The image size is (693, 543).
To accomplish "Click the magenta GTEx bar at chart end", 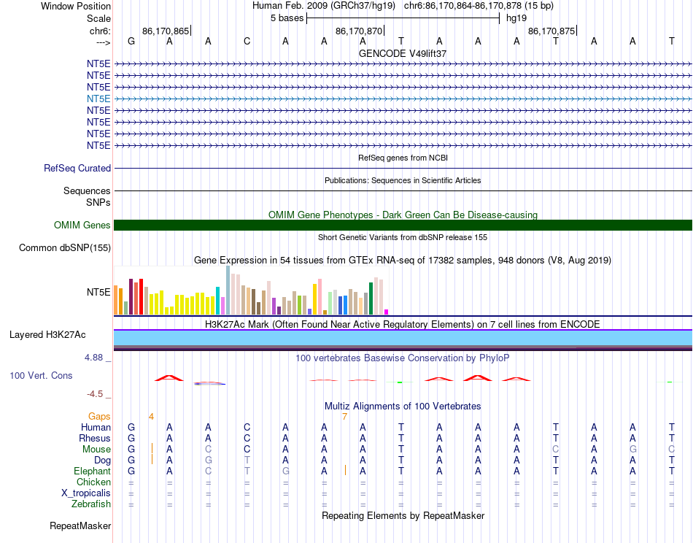I will tap(387, 312).
